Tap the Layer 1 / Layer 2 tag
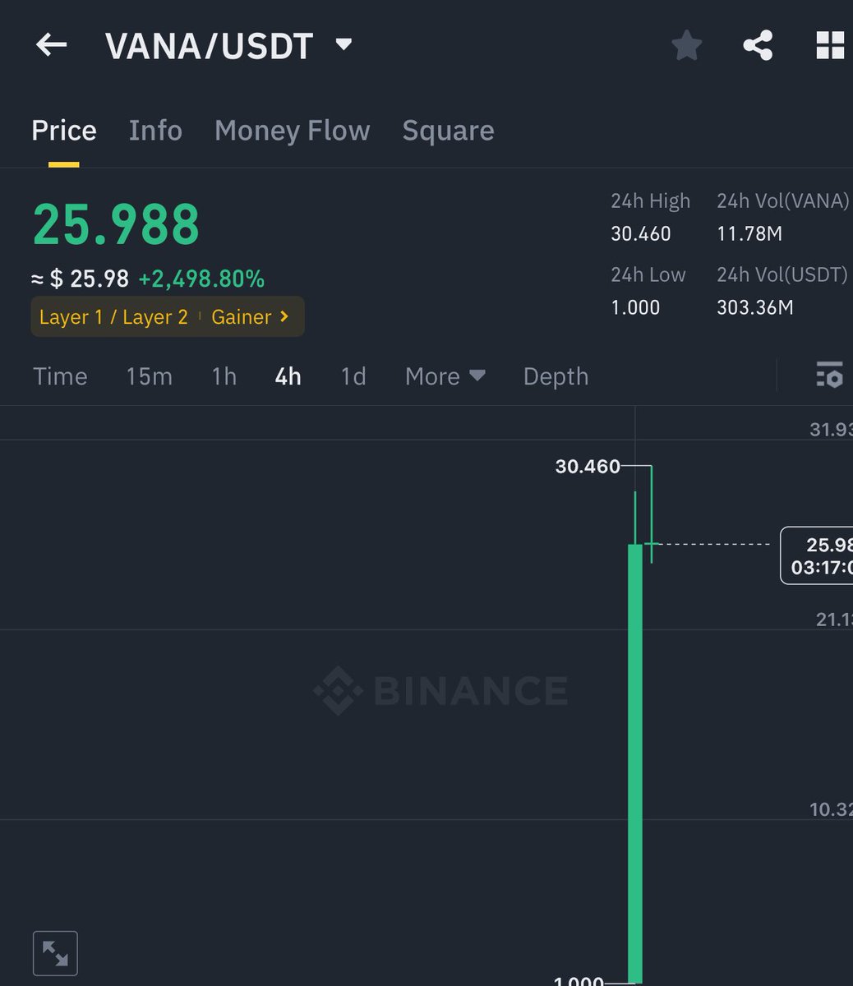The width and height of the screenshot is (853, 986). 113,316
